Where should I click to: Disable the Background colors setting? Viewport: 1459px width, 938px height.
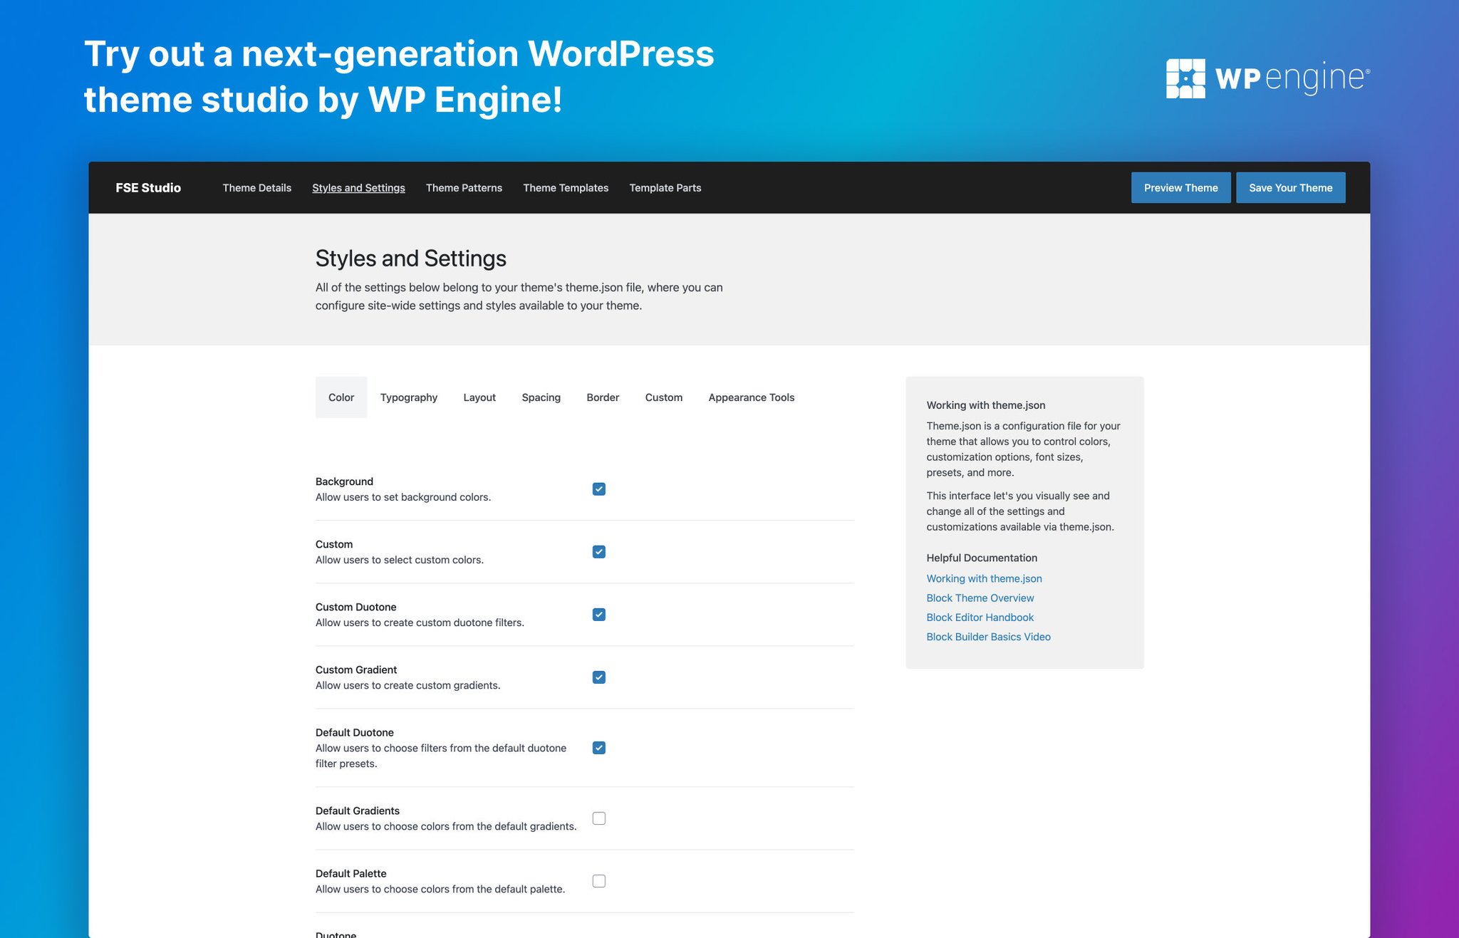click(599, 489)
